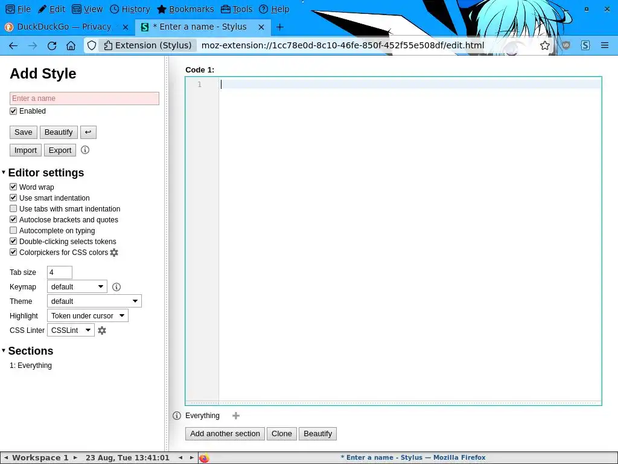Open CSS Linter settings gear
The width and height of the screenshot is (618, 464).
pos(102,330)
